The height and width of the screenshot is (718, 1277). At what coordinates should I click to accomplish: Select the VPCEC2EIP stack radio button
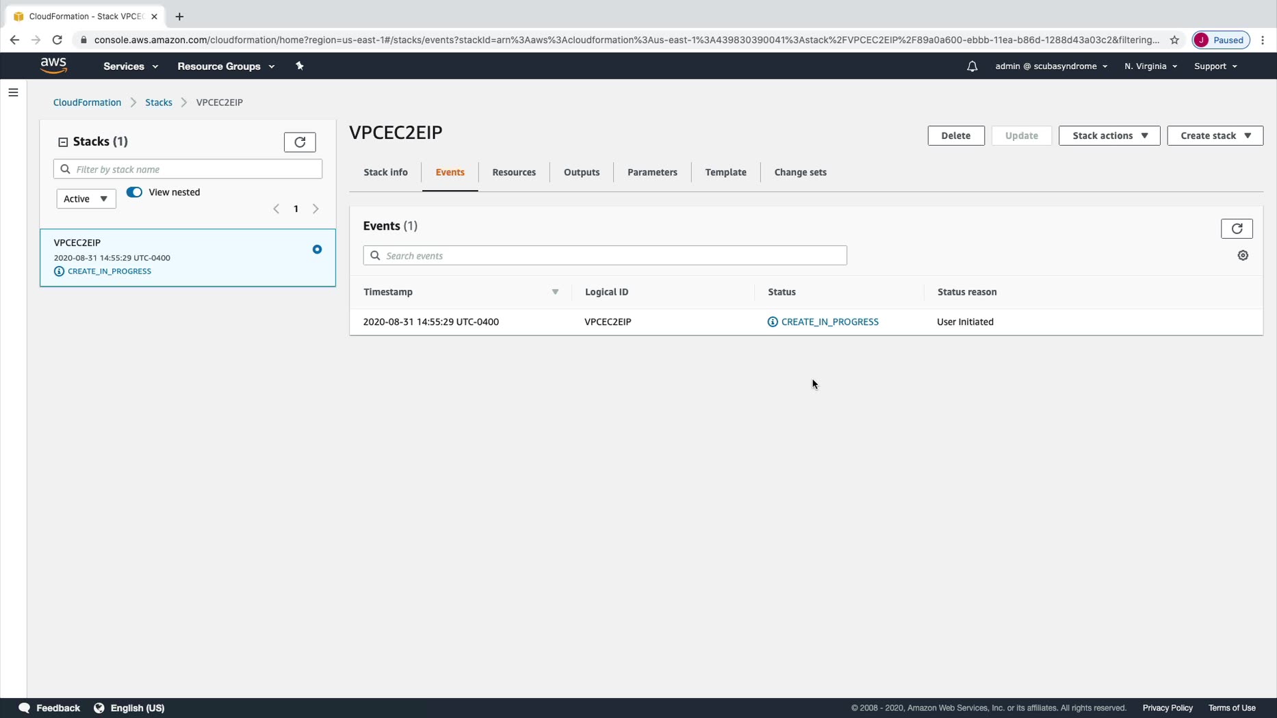click(x=317, y=250)
